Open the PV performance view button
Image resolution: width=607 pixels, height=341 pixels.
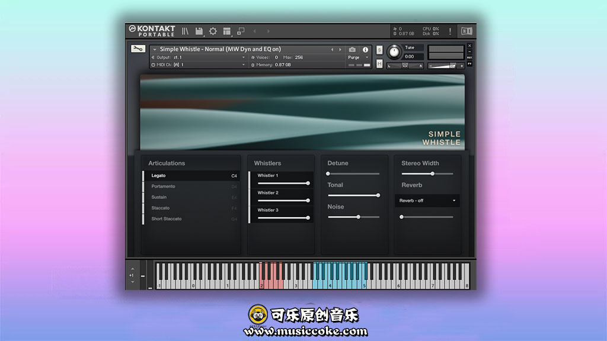point(469,63)
